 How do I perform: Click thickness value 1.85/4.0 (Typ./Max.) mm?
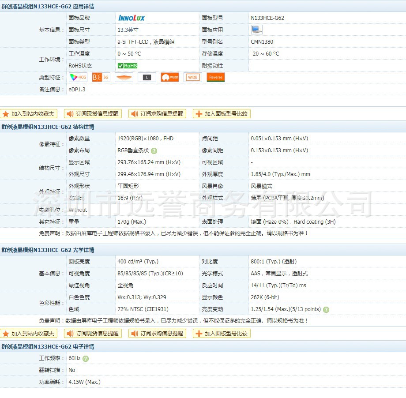point(280,174)
